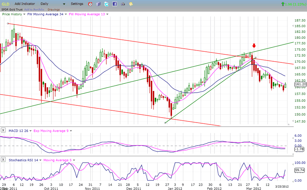This screenshot has width=307, height=190.
Task: Share chart via Facebook icon
Action: tap(114, 4)
